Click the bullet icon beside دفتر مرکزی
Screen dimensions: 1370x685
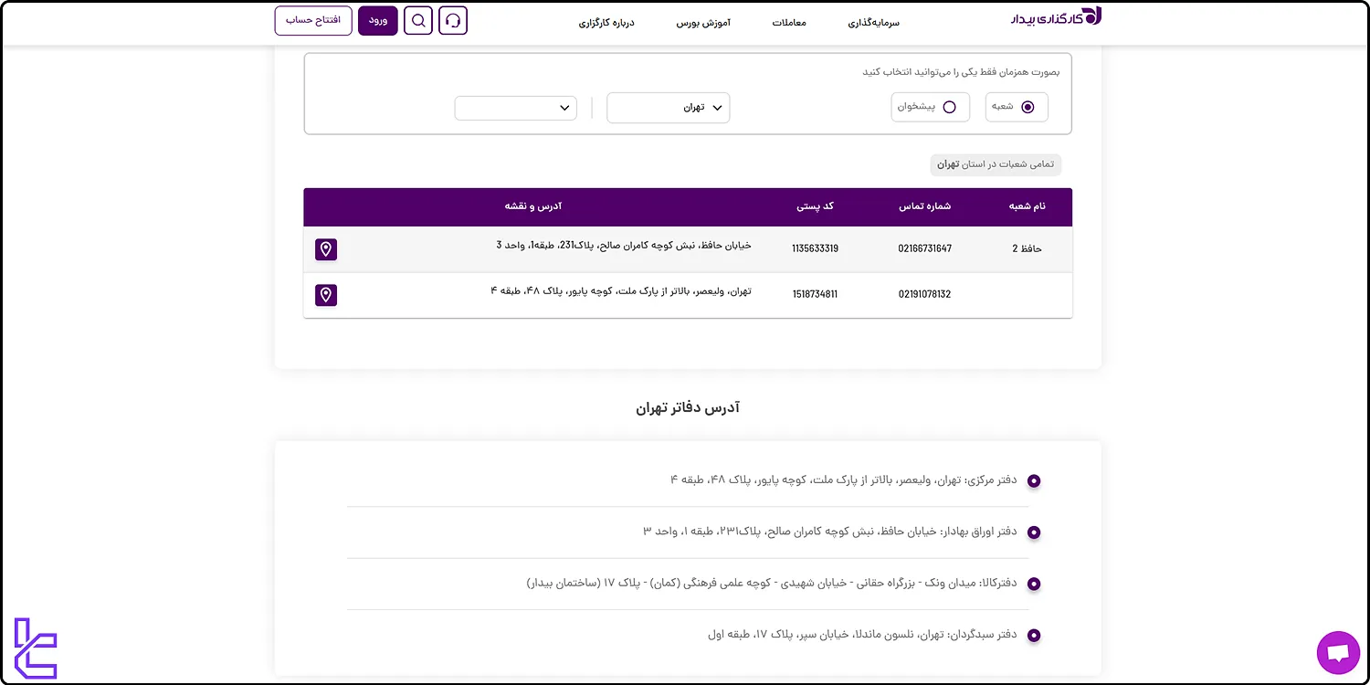[x=1033, y=479]
